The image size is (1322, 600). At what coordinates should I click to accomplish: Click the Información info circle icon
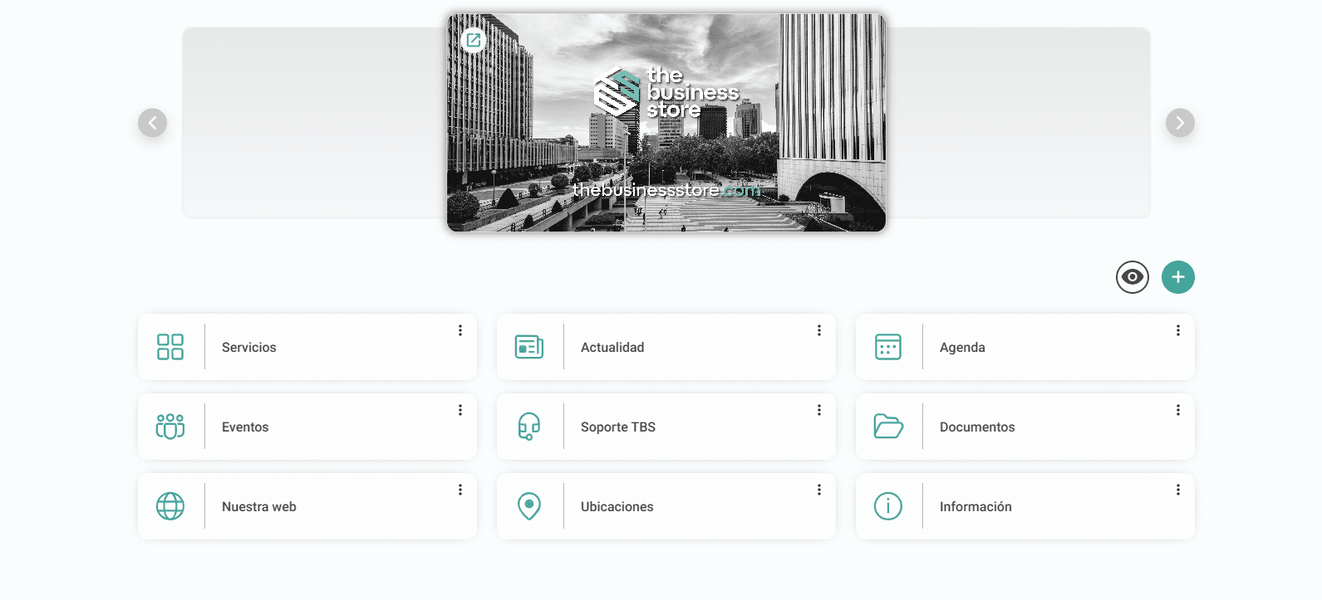coord(888,506)
